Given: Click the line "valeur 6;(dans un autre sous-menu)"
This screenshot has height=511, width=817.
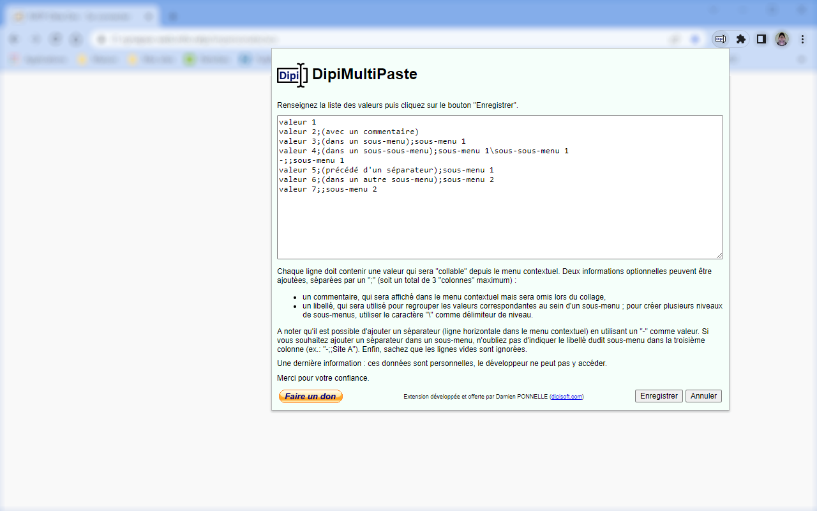Looking at the screenshot, I should tap(386, 179).
